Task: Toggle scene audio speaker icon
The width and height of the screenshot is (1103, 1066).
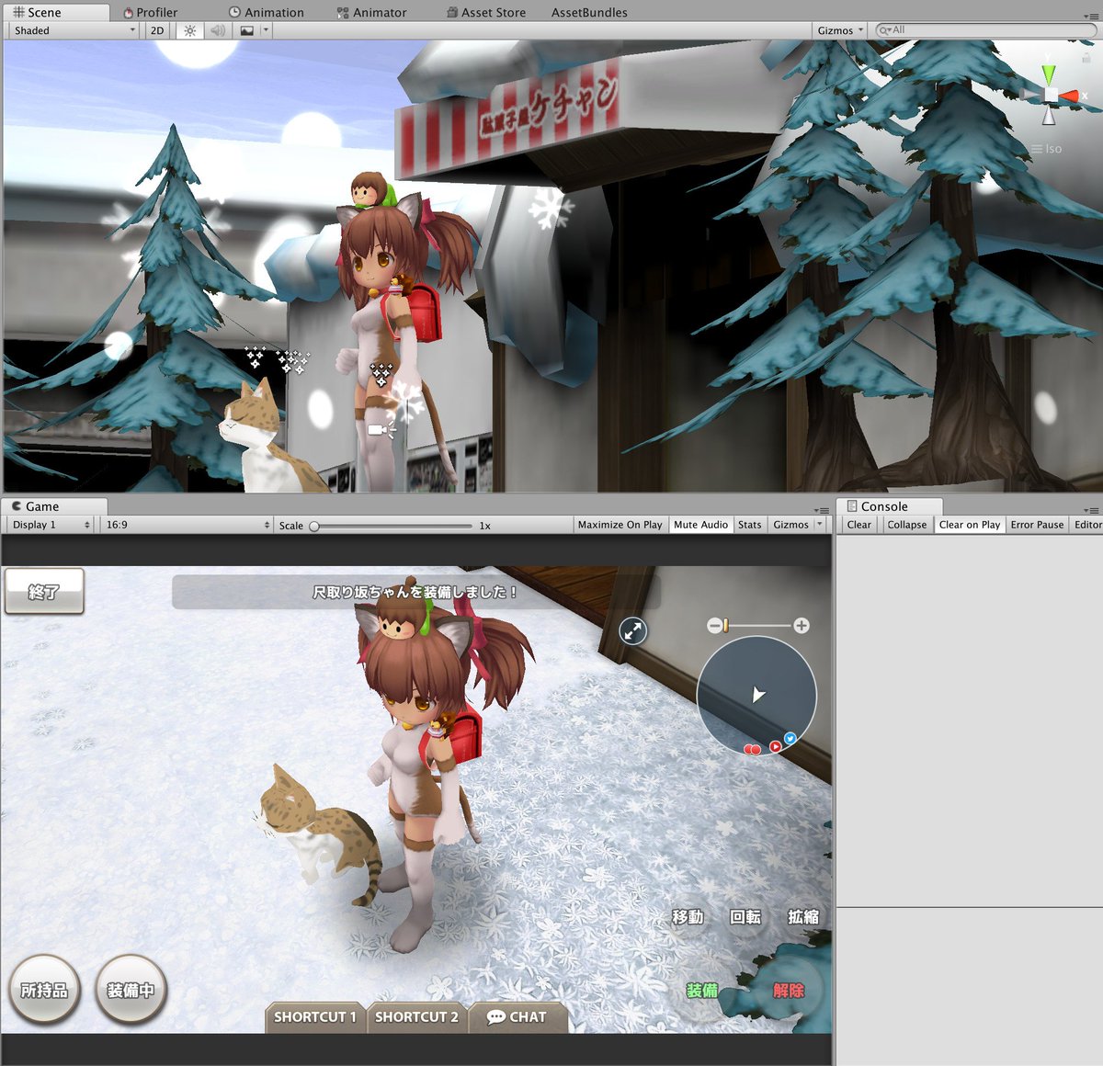Action: (218, 30)
